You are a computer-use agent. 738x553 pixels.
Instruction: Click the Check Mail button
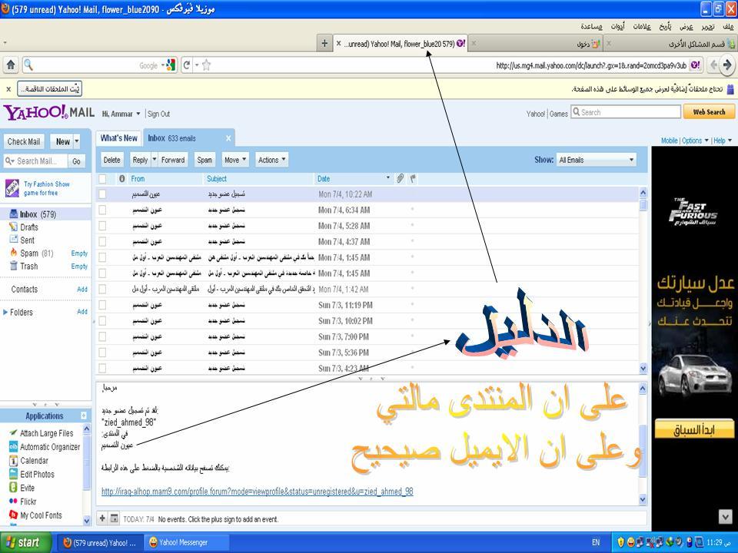(x=24, y=141)
